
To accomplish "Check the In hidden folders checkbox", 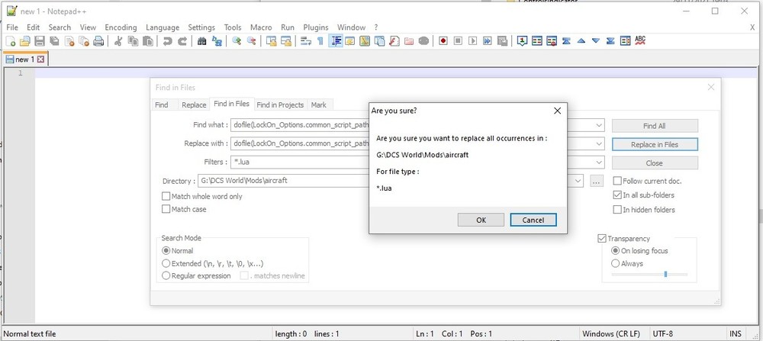I will 617,210.
